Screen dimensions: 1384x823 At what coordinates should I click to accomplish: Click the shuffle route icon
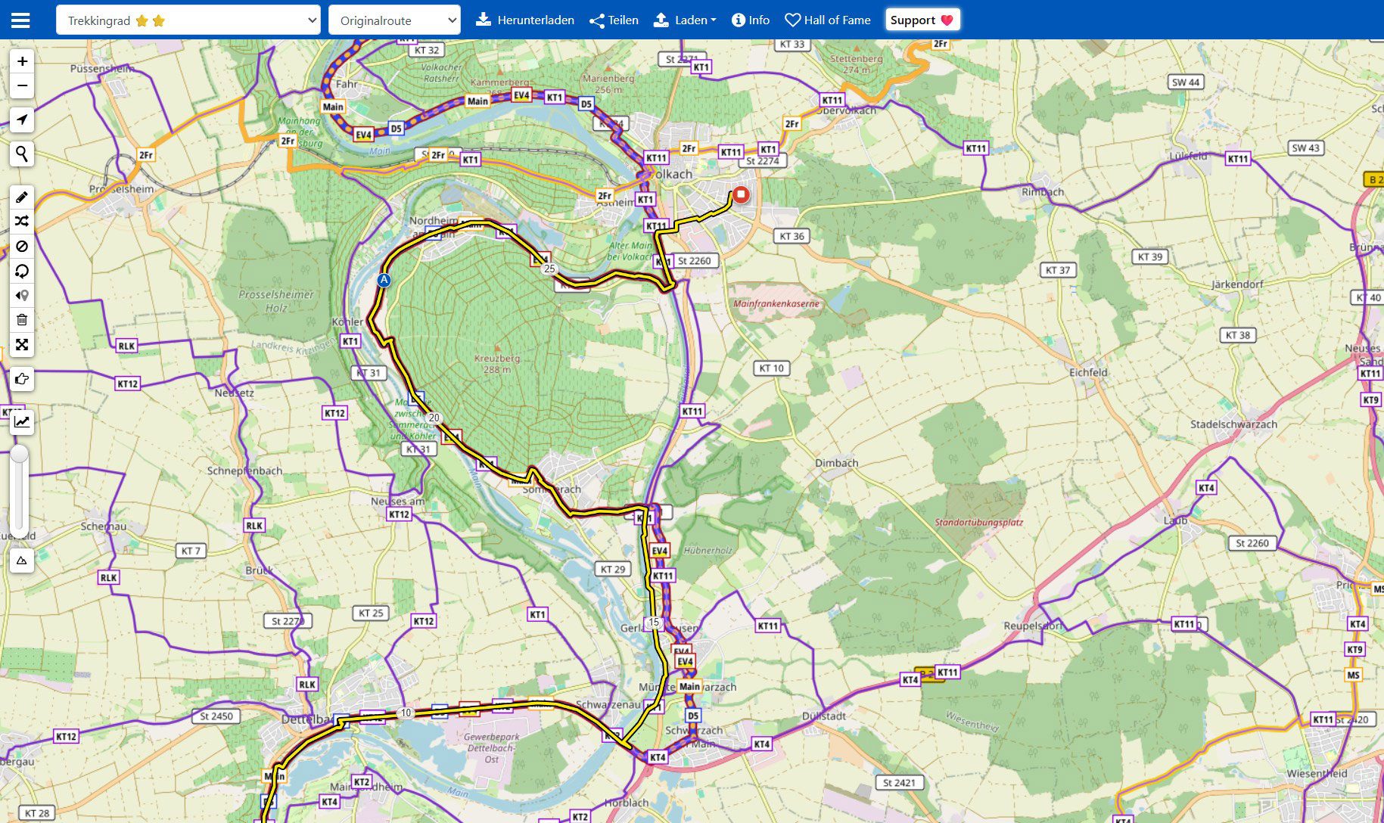click(22, 222)
